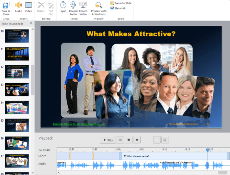Select slide 12 thumbnail
This screenshot has height=175, width=230.
coord(17,72)
